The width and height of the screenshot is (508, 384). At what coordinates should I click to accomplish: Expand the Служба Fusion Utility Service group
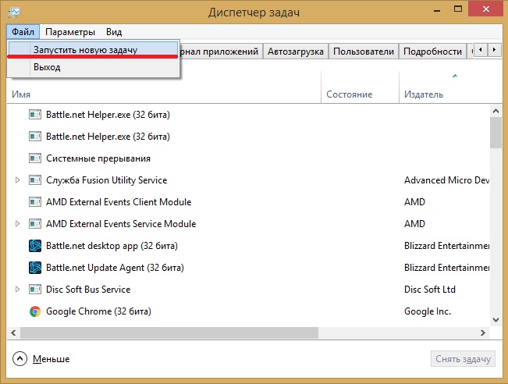pyautogui.click(x=17, y=180)
